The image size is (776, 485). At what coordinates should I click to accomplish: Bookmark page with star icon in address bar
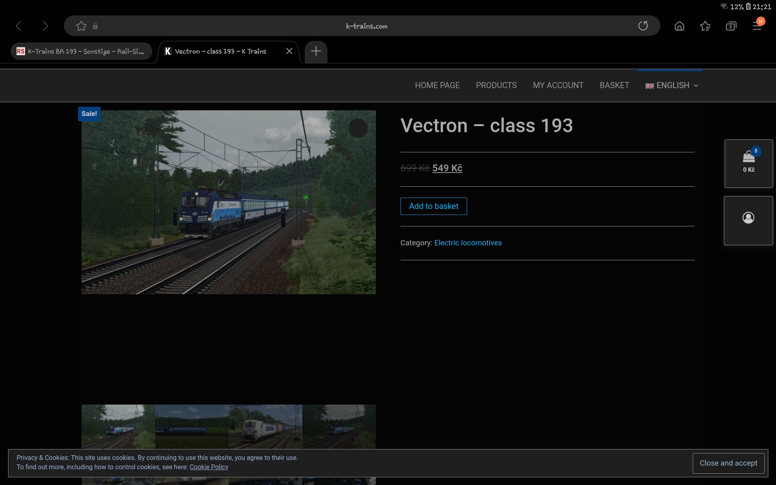click(81, 26)
